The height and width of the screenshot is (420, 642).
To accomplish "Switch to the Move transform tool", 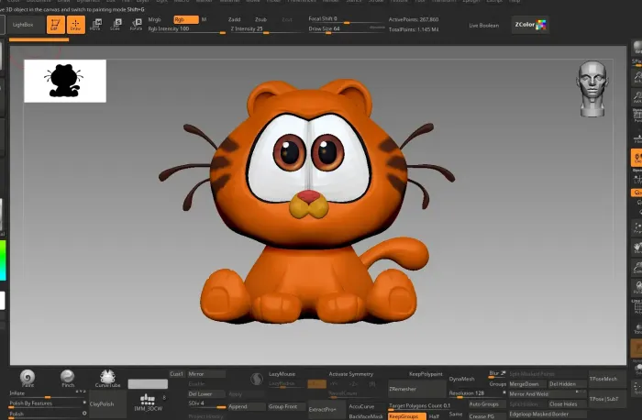I will (95, 25).
